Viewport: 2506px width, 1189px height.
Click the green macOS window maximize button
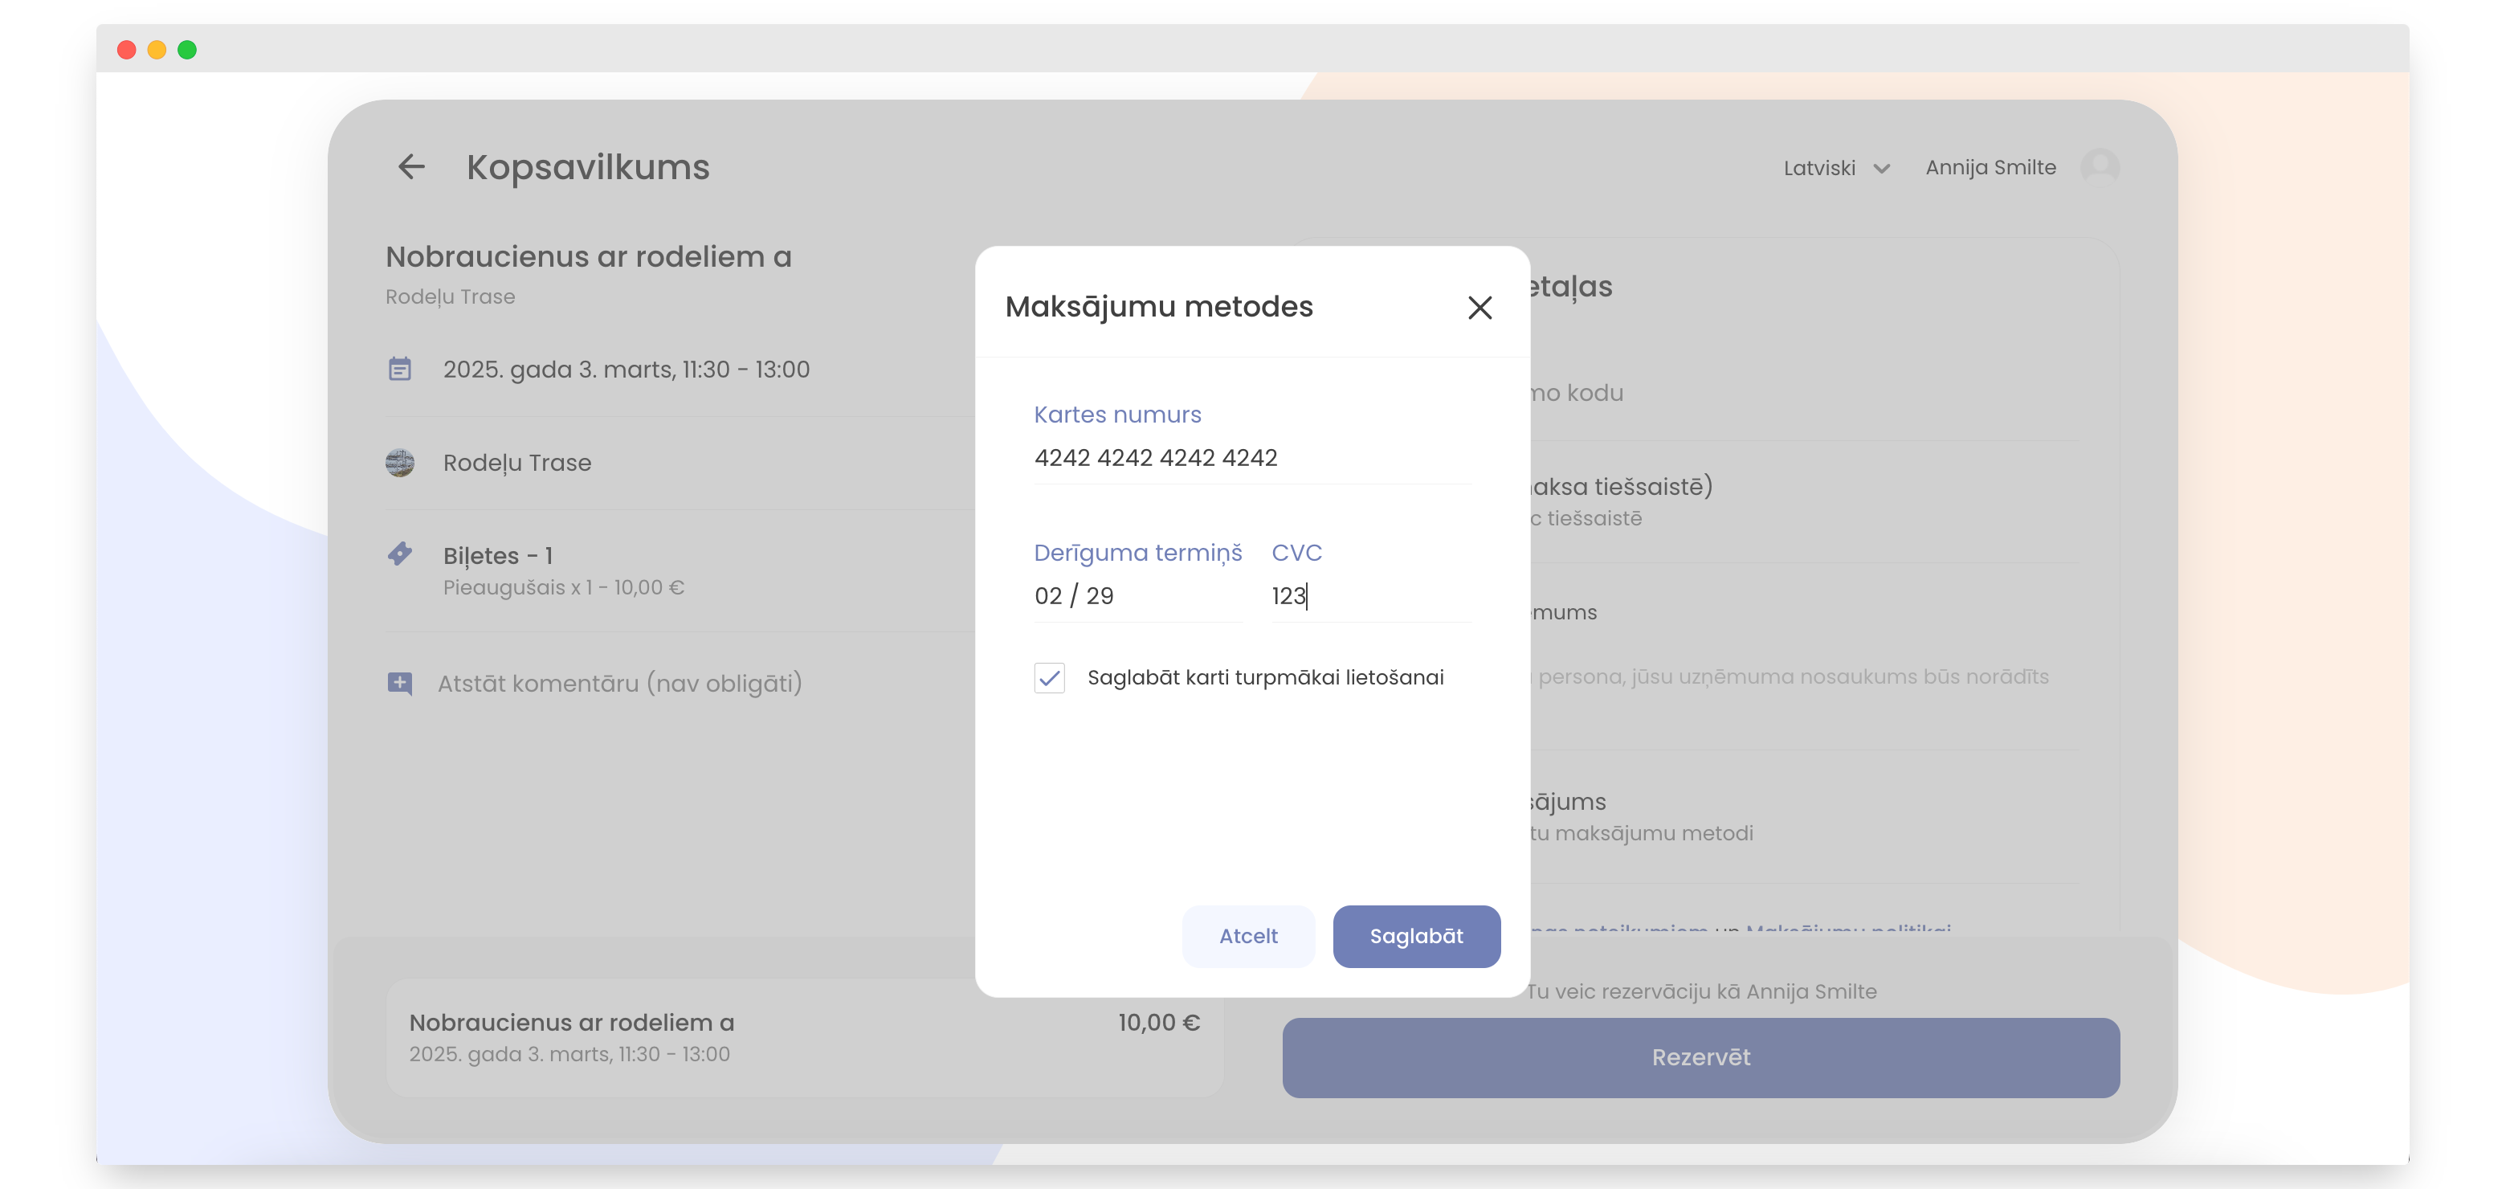coord(187,50)
